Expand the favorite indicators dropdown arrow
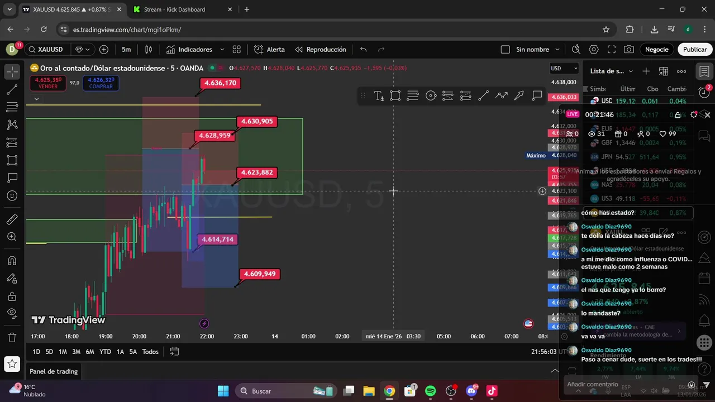This screenshot has height=402, width=715. 222,49
